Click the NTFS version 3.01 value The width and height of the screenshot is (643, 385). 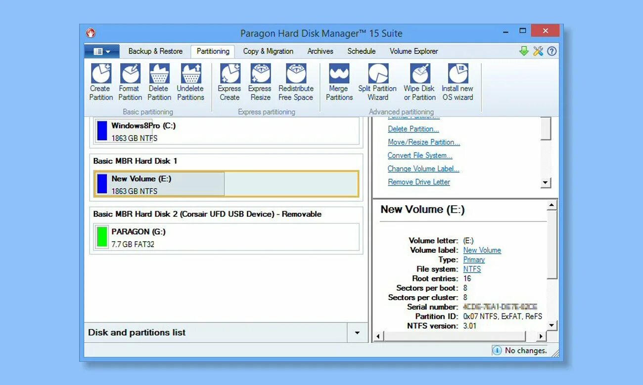[470, 326]
